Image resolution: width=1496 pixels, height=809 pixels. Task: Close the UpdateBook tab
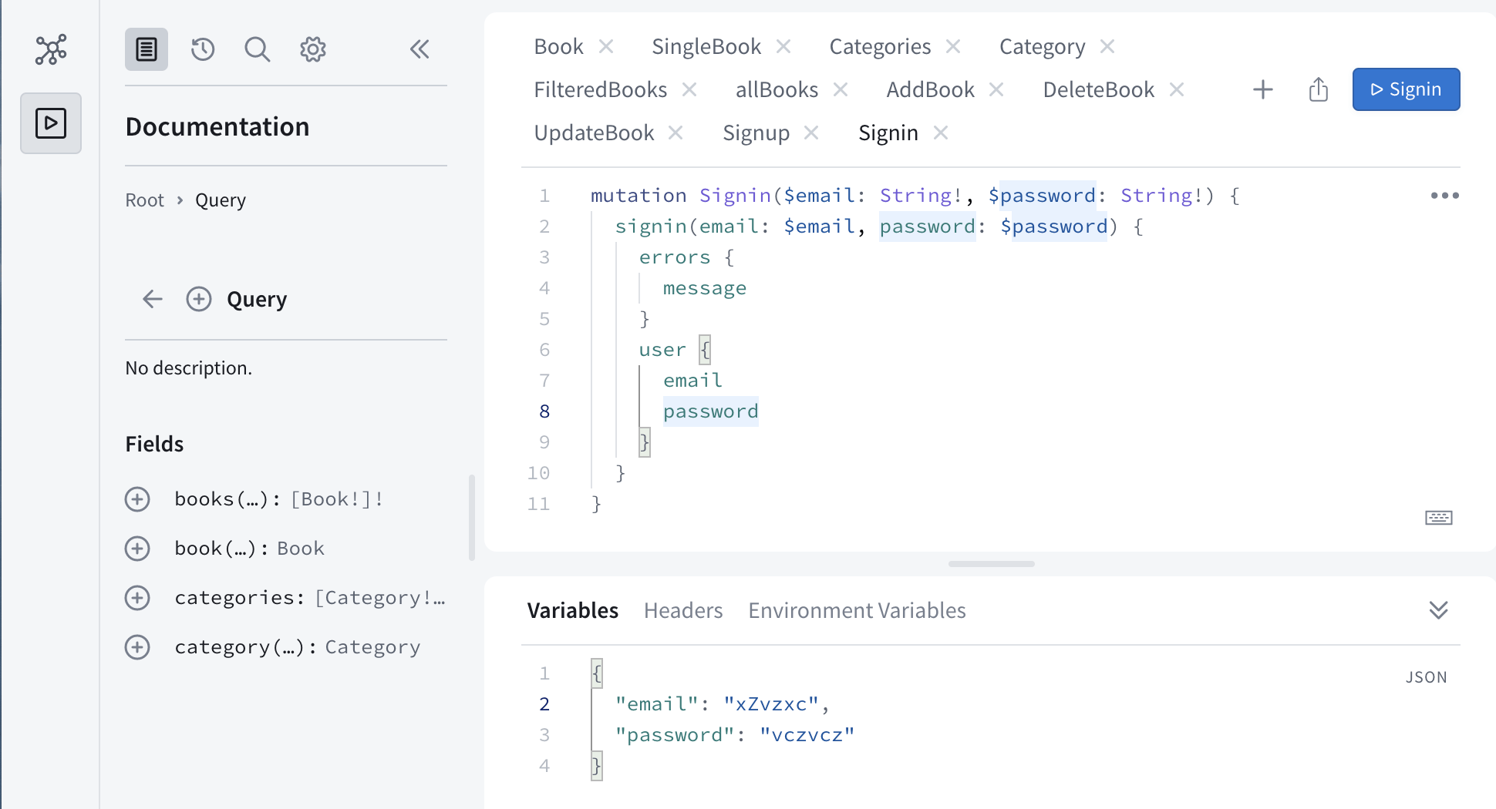pos(676,133)
